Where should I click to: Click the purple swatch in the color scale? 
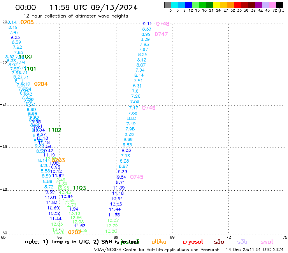pos(258,5)
